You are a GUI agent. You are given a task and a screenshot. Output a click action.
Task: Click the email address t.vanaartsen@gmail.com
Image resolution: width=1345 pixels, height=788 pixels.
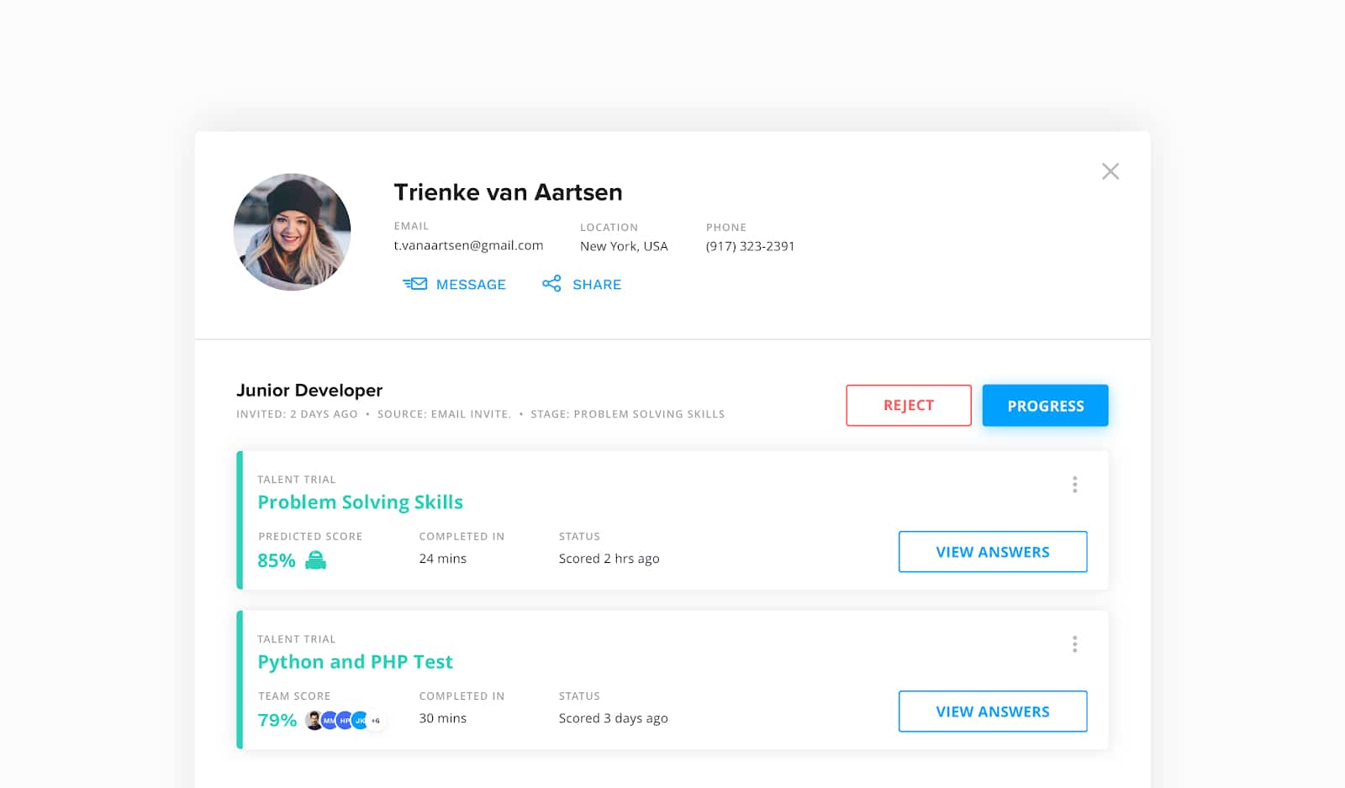click(x=468, y=245)
